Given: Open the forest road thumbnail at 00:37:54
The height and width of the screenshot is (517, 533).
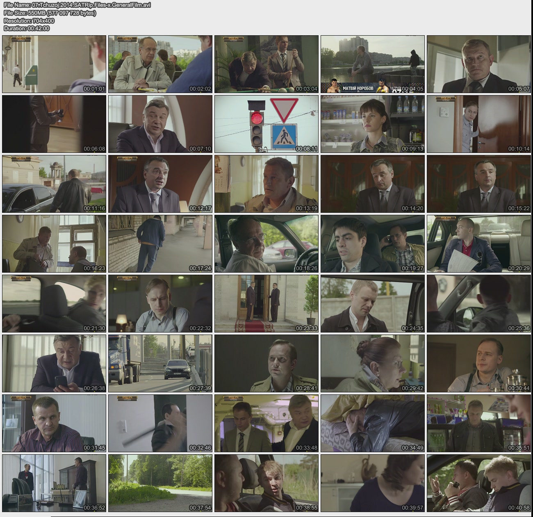Looking at the screenshot, I should point(160,483).
